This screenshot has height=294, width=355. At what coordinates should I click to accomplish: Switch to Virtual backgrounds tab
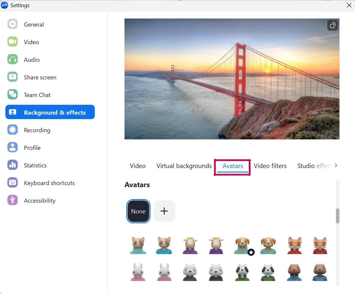(x=184, y=166)
